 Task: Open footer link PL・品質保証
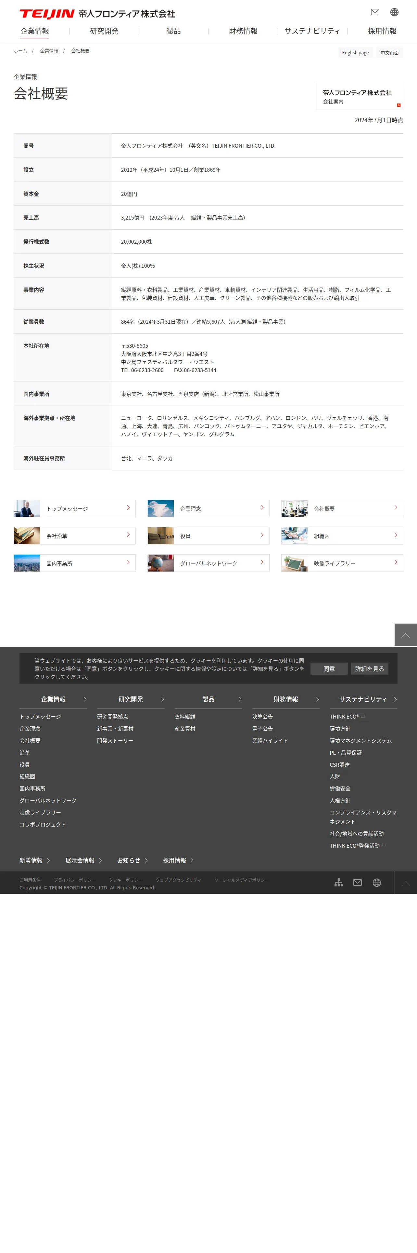(346, 752)
